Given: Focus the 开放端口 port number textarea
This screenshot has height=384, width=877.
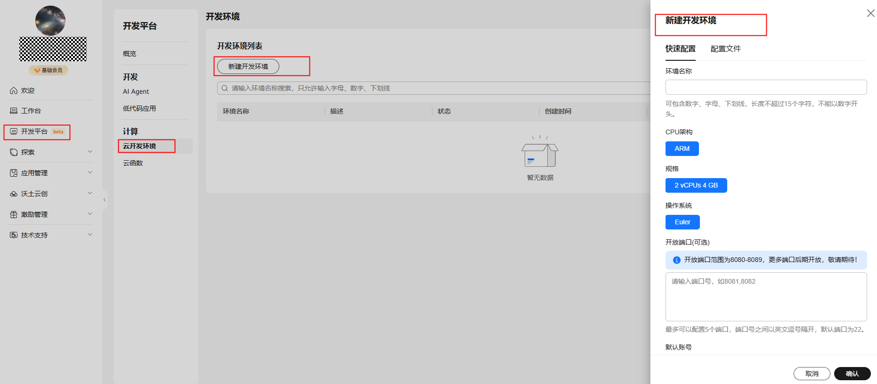Looking at the screenshot, I should pyautogui.click(x=766, y=297).
